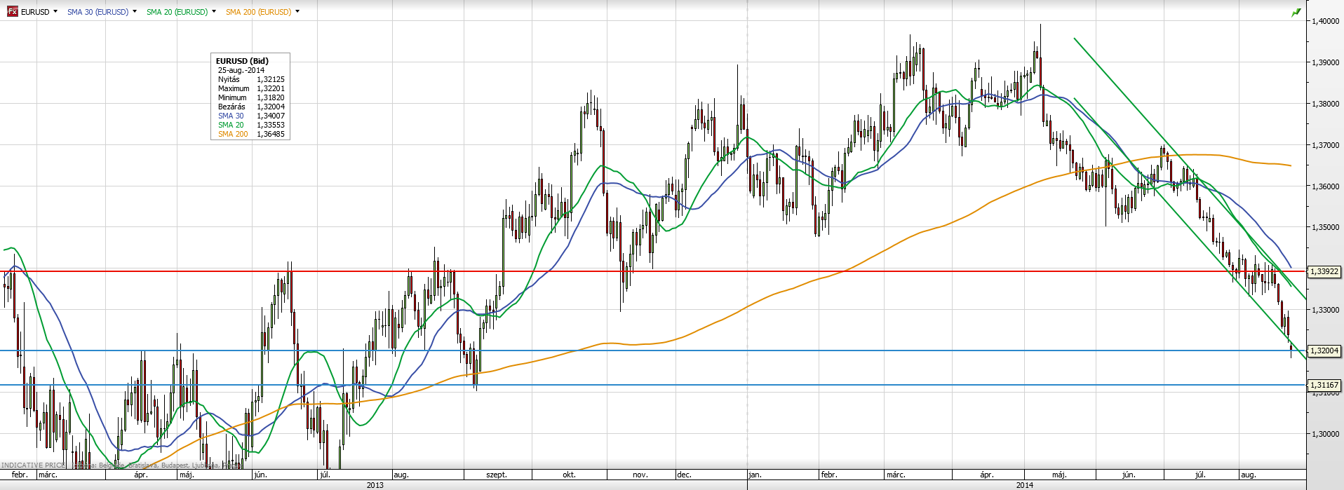The width and height of the screenshot is (1344, 490).
Task: Click the 25-aug.-2014 date in info box
Action: point(241,70)
